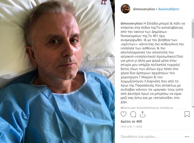
Task: Click the scrollbar up arrow in caption panel
Action: [x=193, y=20]
